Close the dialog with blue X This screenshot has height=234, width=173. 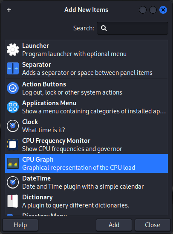(x=163, y=10)
